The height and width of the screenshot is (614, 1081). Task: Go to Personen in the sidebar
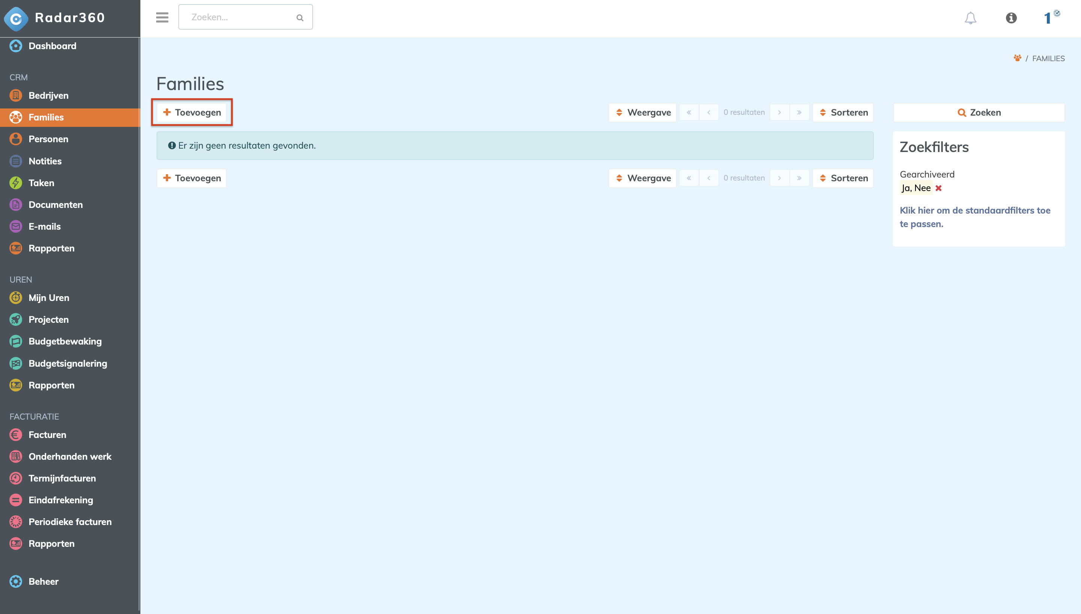point(48,139)
